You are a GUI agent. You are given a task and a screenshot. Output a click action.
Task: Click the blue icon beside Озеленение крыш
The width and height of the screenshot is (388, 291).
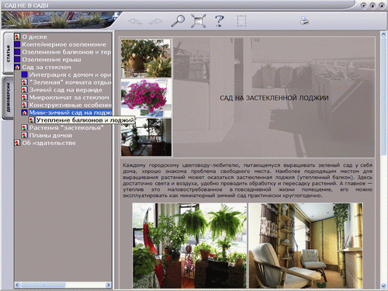17,60
